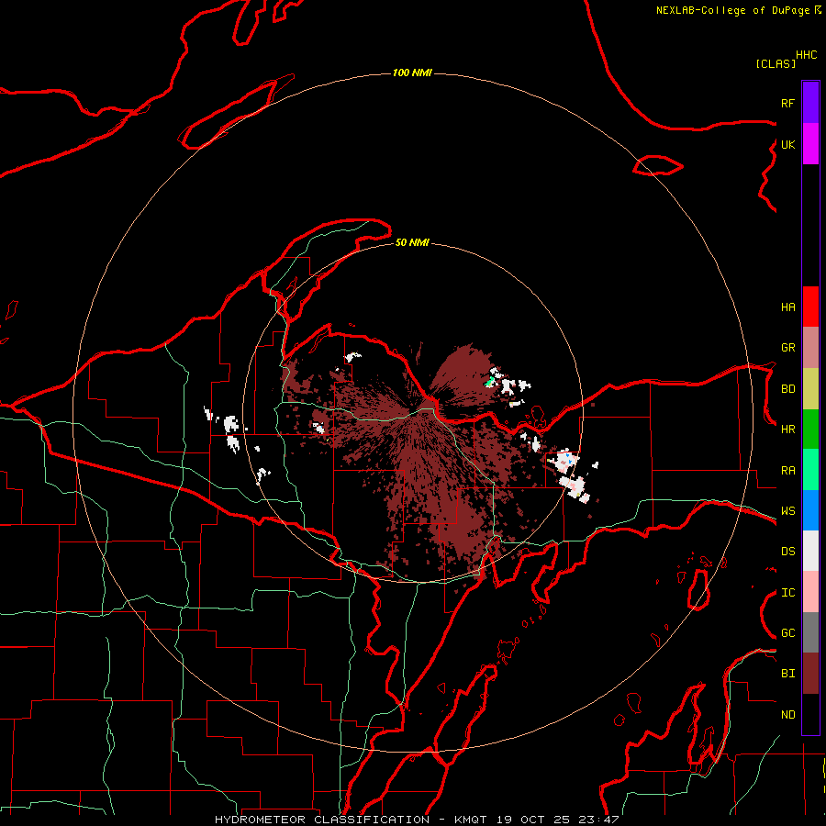Click the white DS legend color swatch
This screenshot has width=826, height=826.
[810, 551]
